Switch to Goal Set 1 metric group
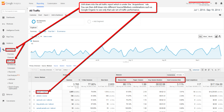The height and width of the screenshot is (112, 224). 52,32
